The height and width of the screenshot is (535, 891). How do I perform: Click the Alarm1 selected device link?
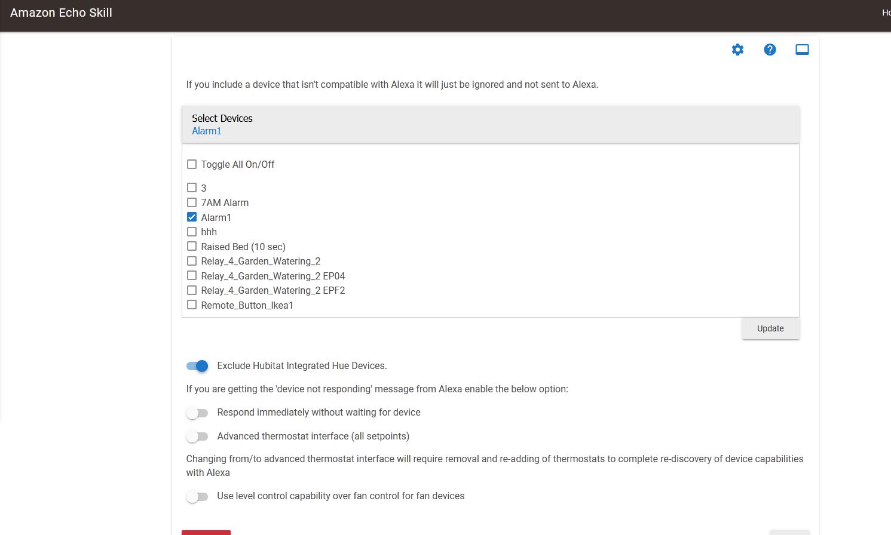(x=207, y=131)
